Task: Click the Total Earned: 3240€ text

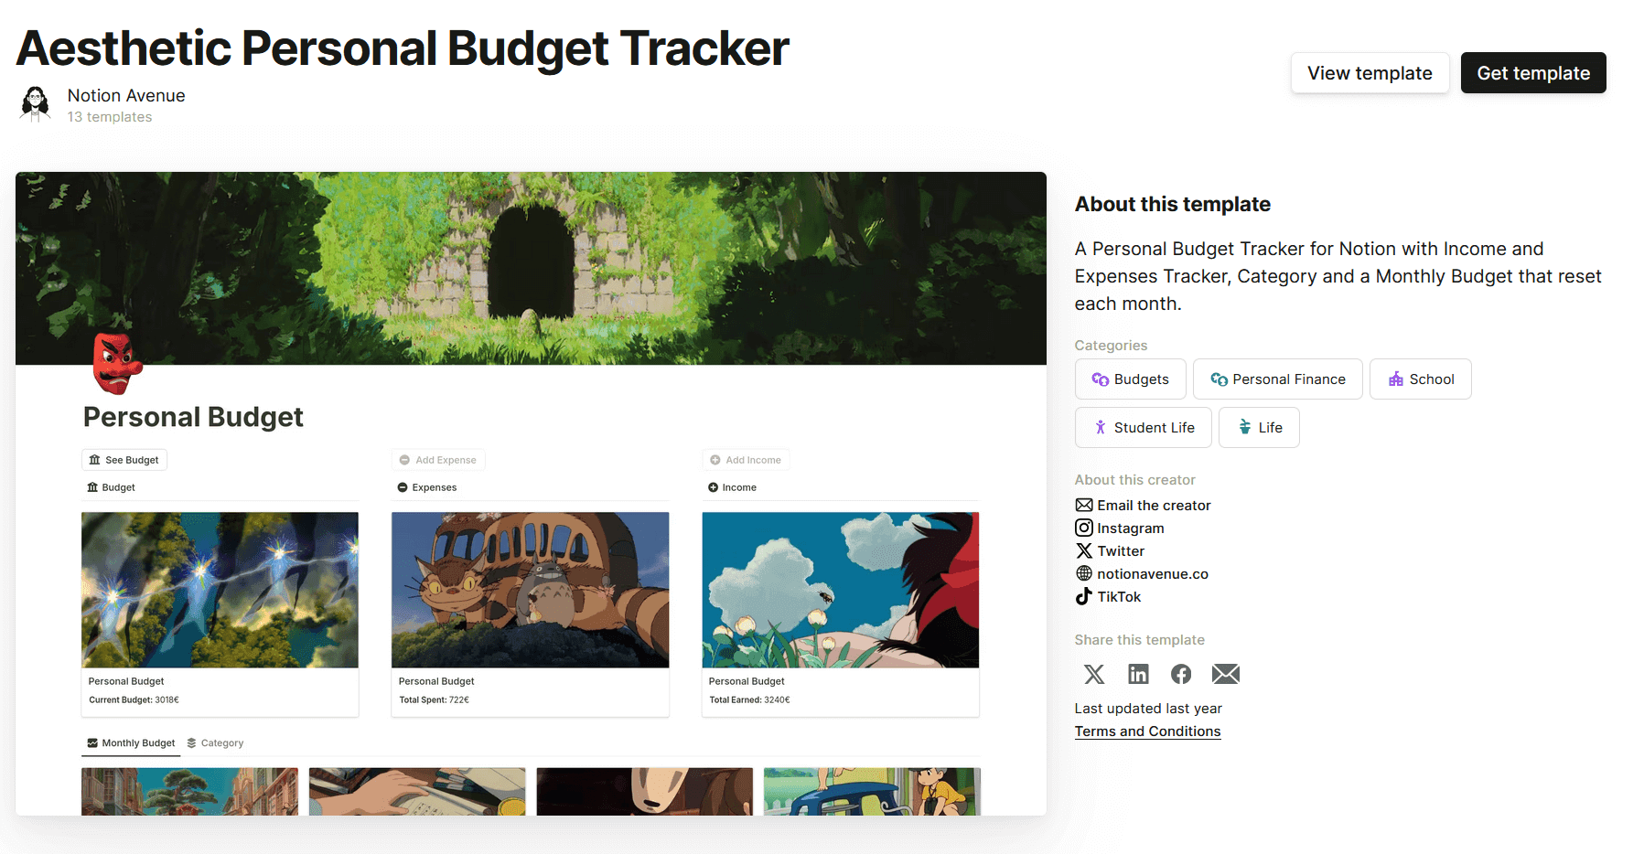Action: [749, 700]
